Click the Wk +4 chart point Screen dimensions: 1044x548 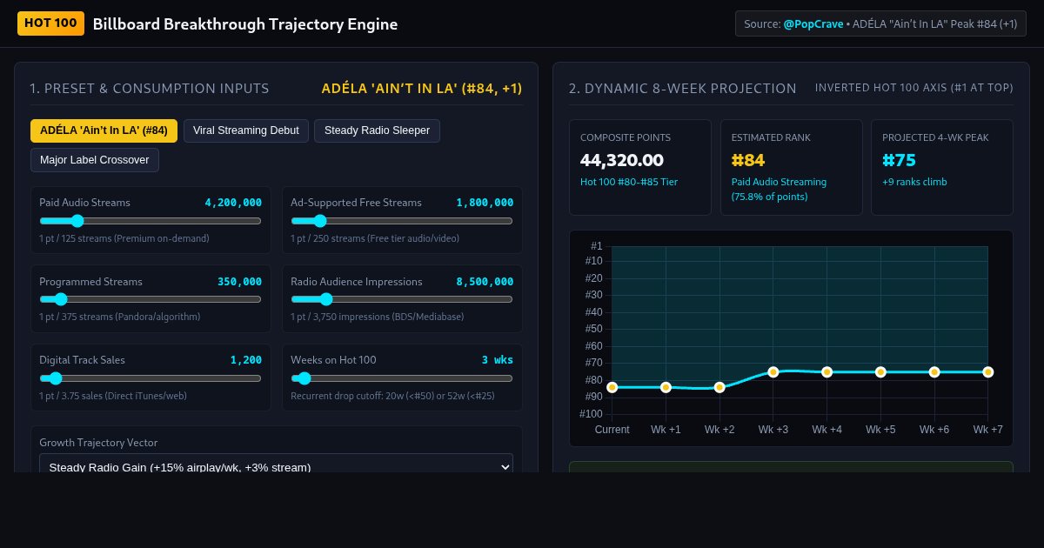pos(827,372)
